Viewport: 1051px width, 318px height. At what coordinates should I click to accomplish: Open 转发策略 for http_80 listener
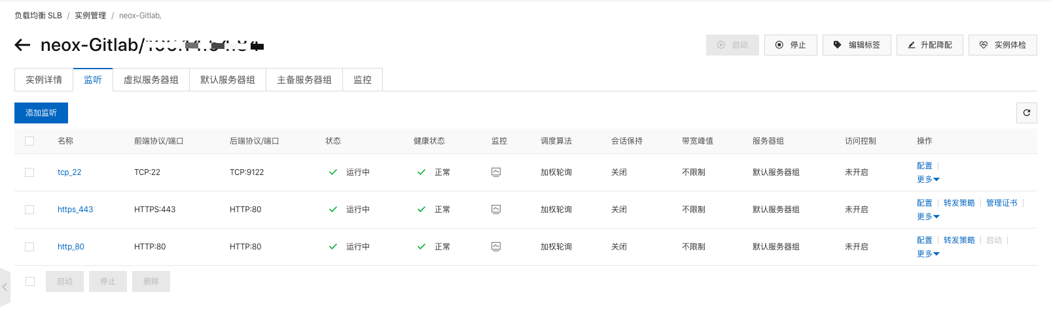[x=959, y=240]
